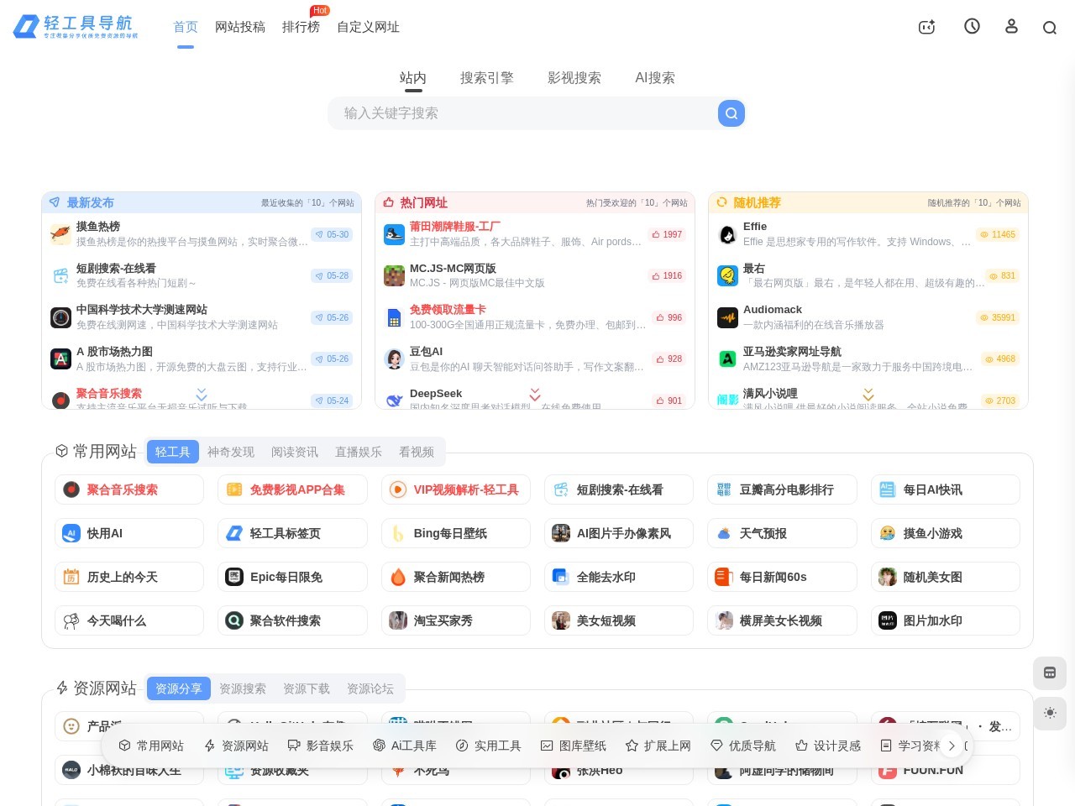
Task: Open the AI图片手办像素风 card
Action: coord(619,533)
